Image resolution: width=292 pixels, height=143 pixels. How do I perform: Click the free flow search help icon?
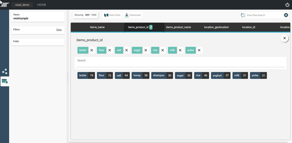click(243, 15)
